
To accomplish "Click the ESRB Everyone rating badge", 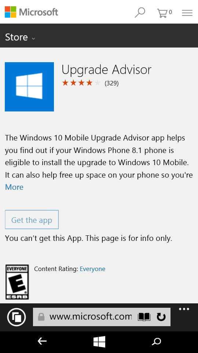I will [x=17, y=282].
